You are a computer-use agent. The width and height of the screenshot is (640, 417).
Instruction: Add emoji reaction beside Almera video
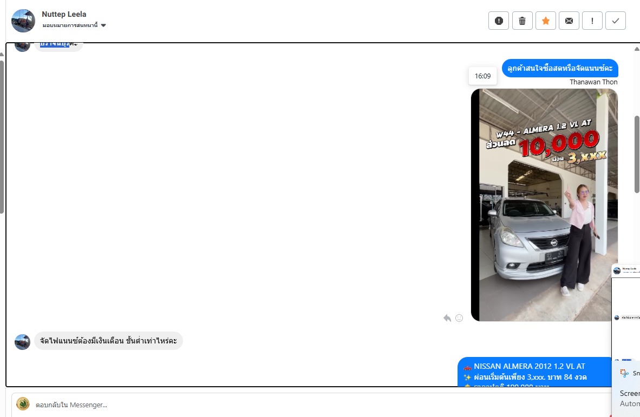click(459, 318)
